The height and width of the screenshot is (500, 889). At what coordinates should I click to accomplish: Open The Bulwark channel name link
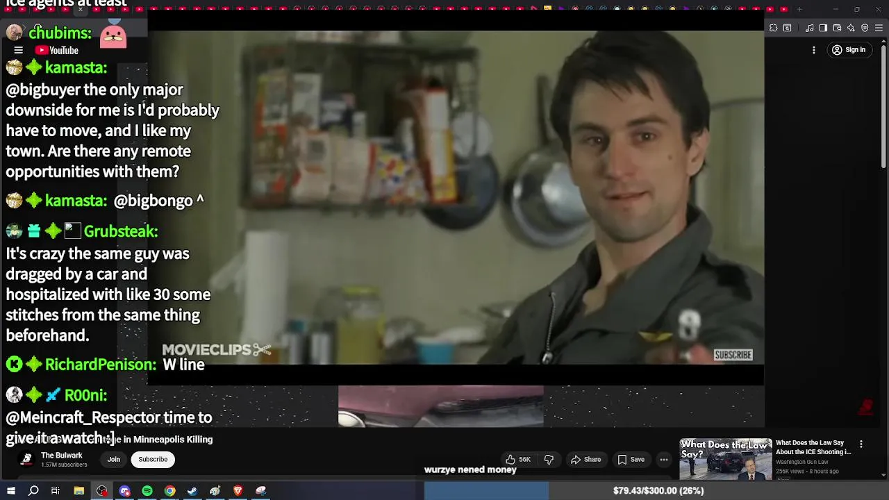click(62, 456)
